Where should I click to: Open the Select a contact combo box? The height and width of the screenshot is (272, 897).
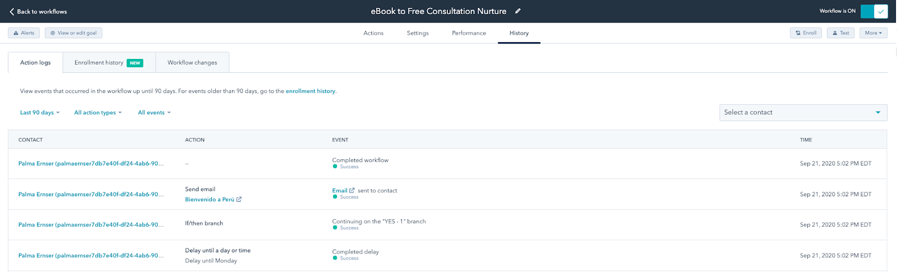click(803, 113)
